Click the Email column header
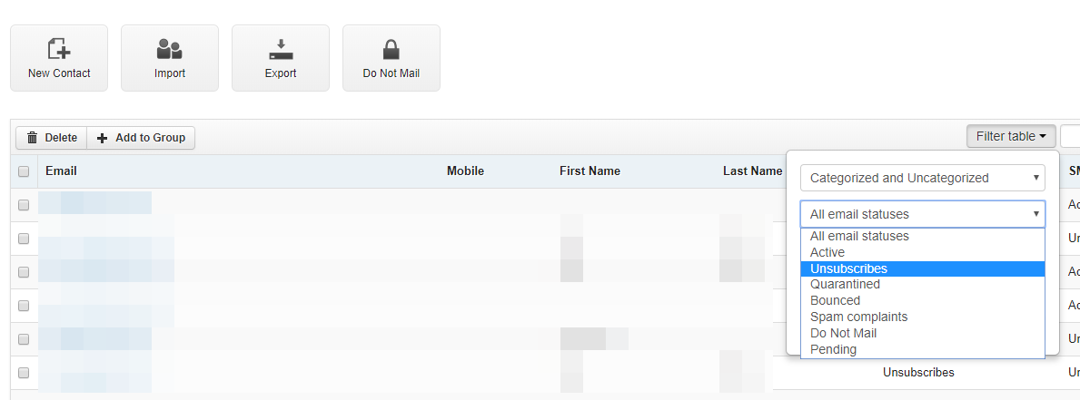This screenshot has width=1080, height=400. pos(61,171)
